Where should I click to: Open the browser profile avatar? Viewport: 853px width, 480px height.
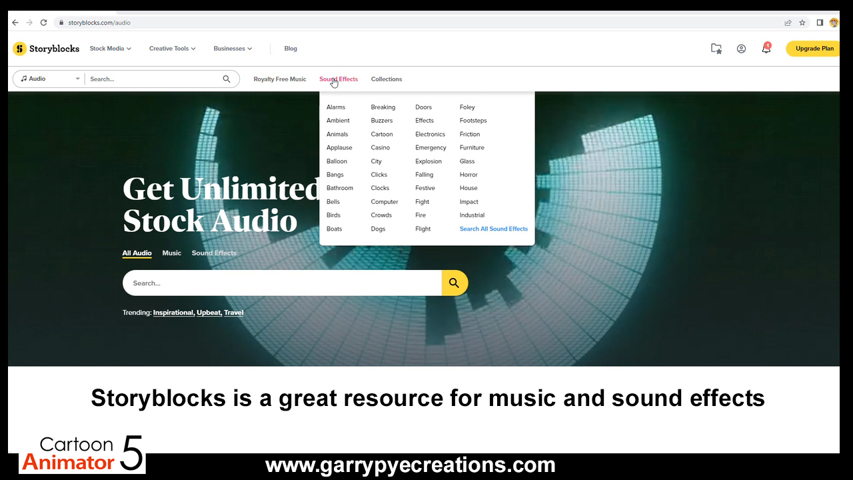click(834, 23)
